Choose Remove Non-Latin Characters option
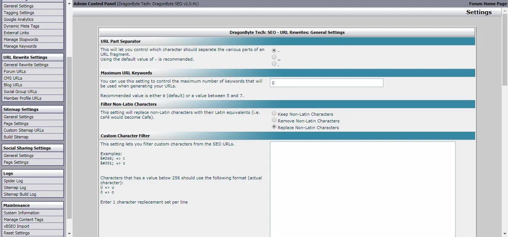This screenshot has width=508, height=237. (x=274, y=120)
